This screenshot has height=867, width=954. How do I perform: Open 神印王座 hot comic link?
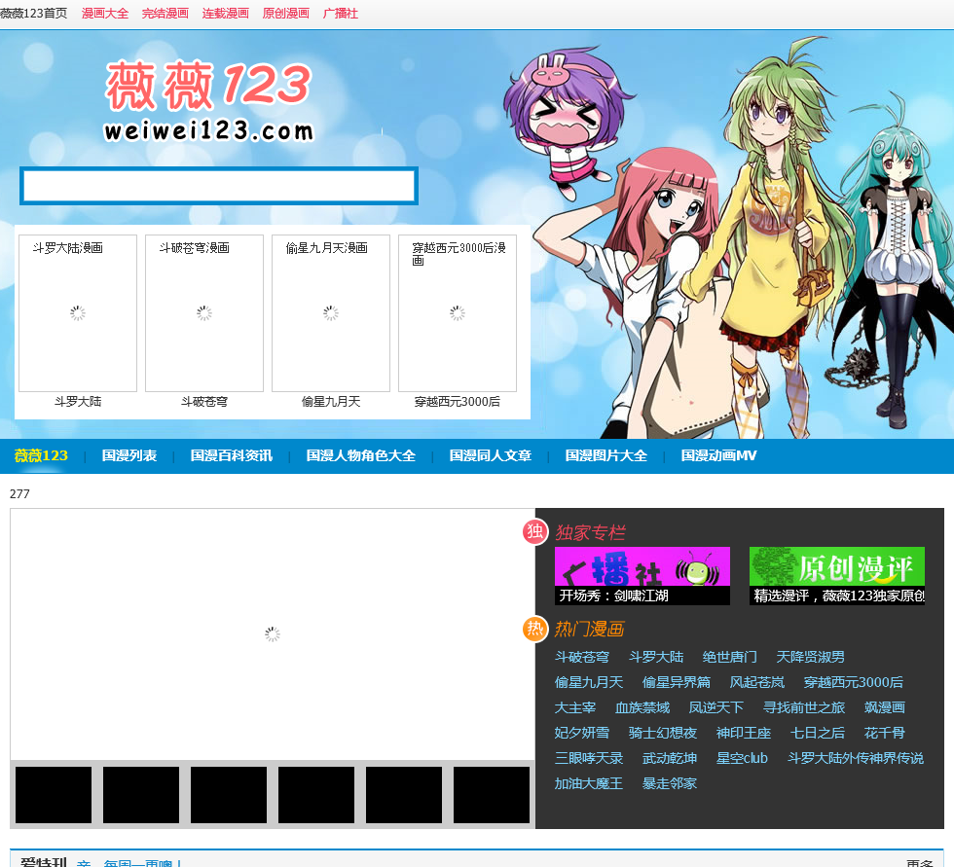(744, 733)
